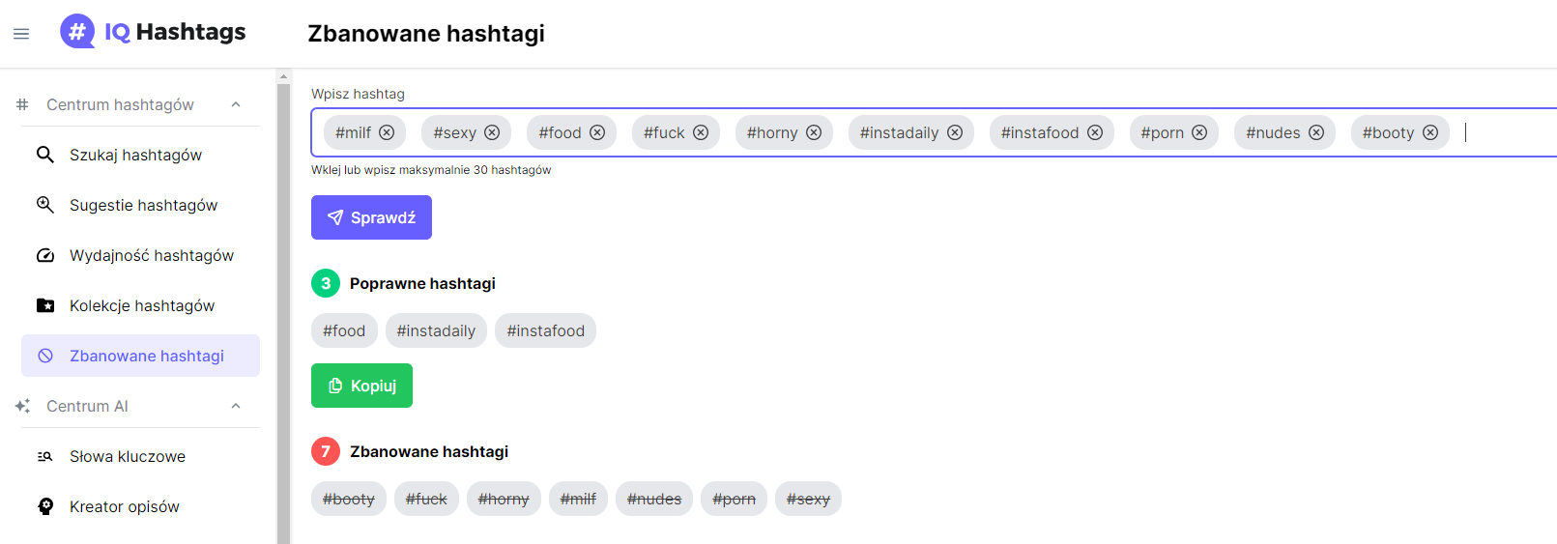Select Kolekcje hashtagów in sidebar
1557x544 pixels.
(x=141, y=305)
